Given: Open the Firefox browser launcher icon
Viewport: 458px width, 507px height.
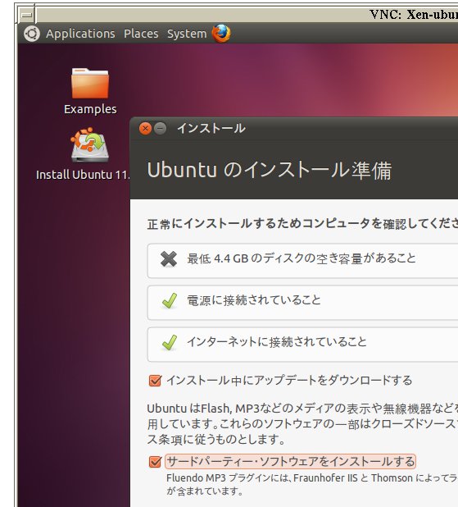Looking at the screenshot, I should click(x=221, y=34).
